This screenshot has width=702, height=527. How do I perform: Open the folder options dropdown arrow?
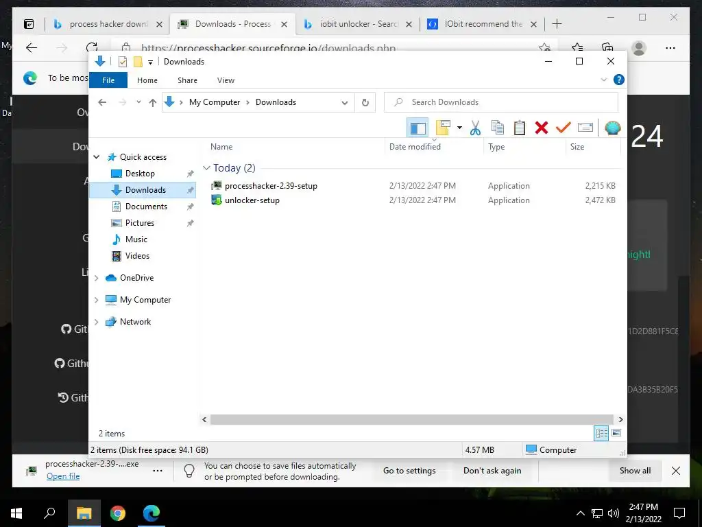tap(459, 128)
